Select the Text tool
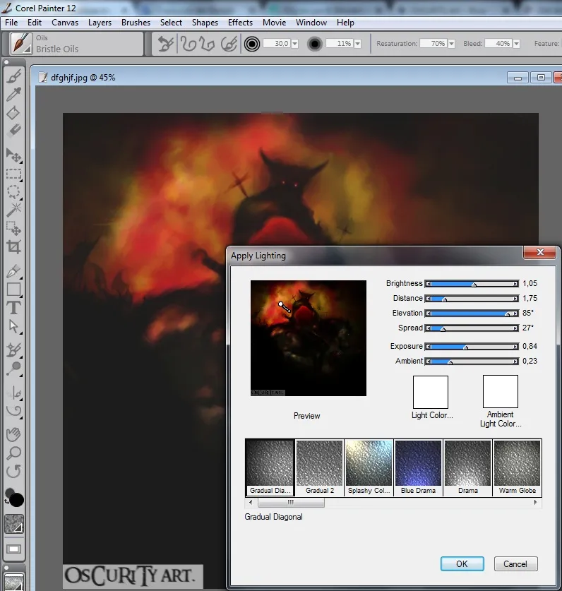 coord(13,308)
